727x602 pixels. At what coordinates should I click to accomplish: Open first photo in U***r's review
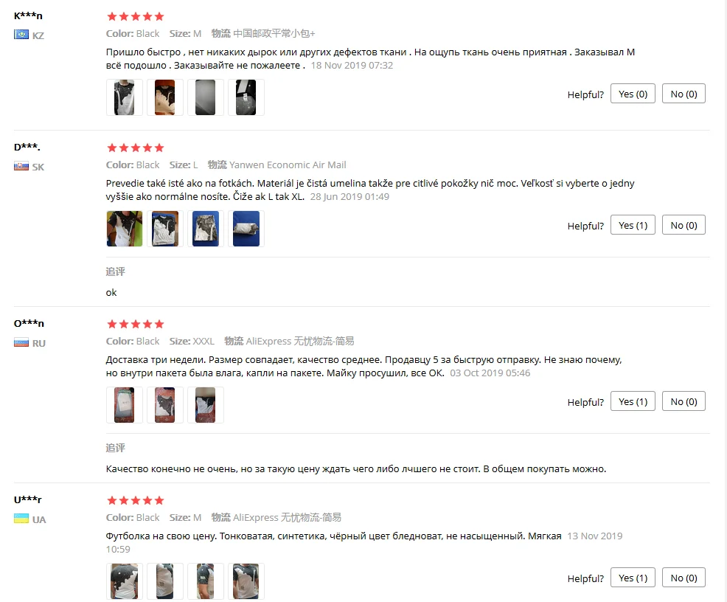tap(125, 581)
